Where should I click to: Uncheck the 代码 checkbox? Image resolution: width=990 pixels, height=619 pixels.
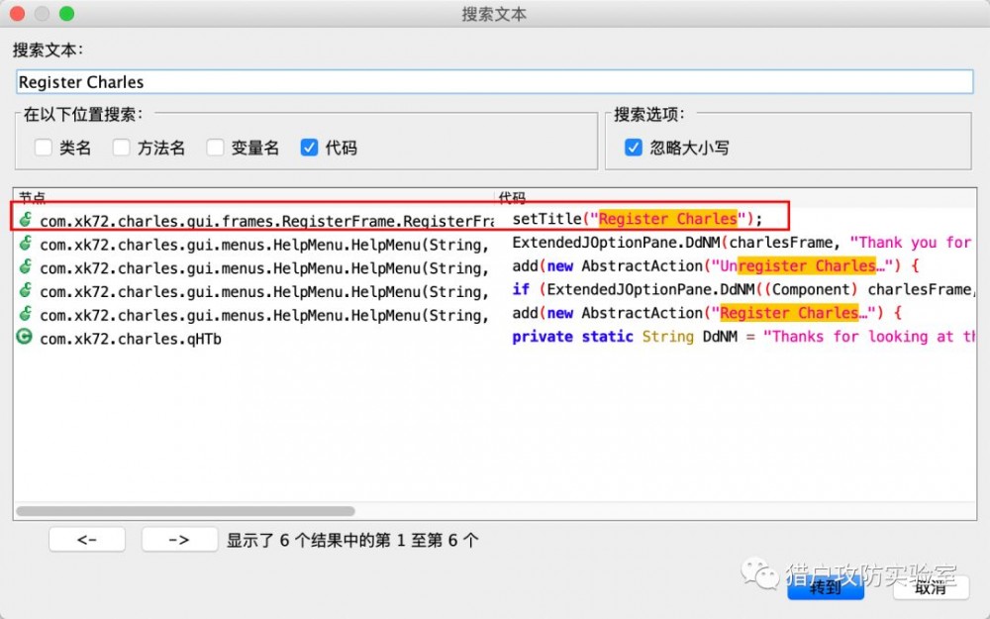309,148
